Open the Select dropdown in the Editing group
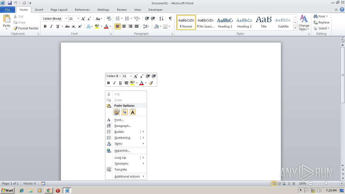This screenshot has height=194, width=345. (321, 28)
